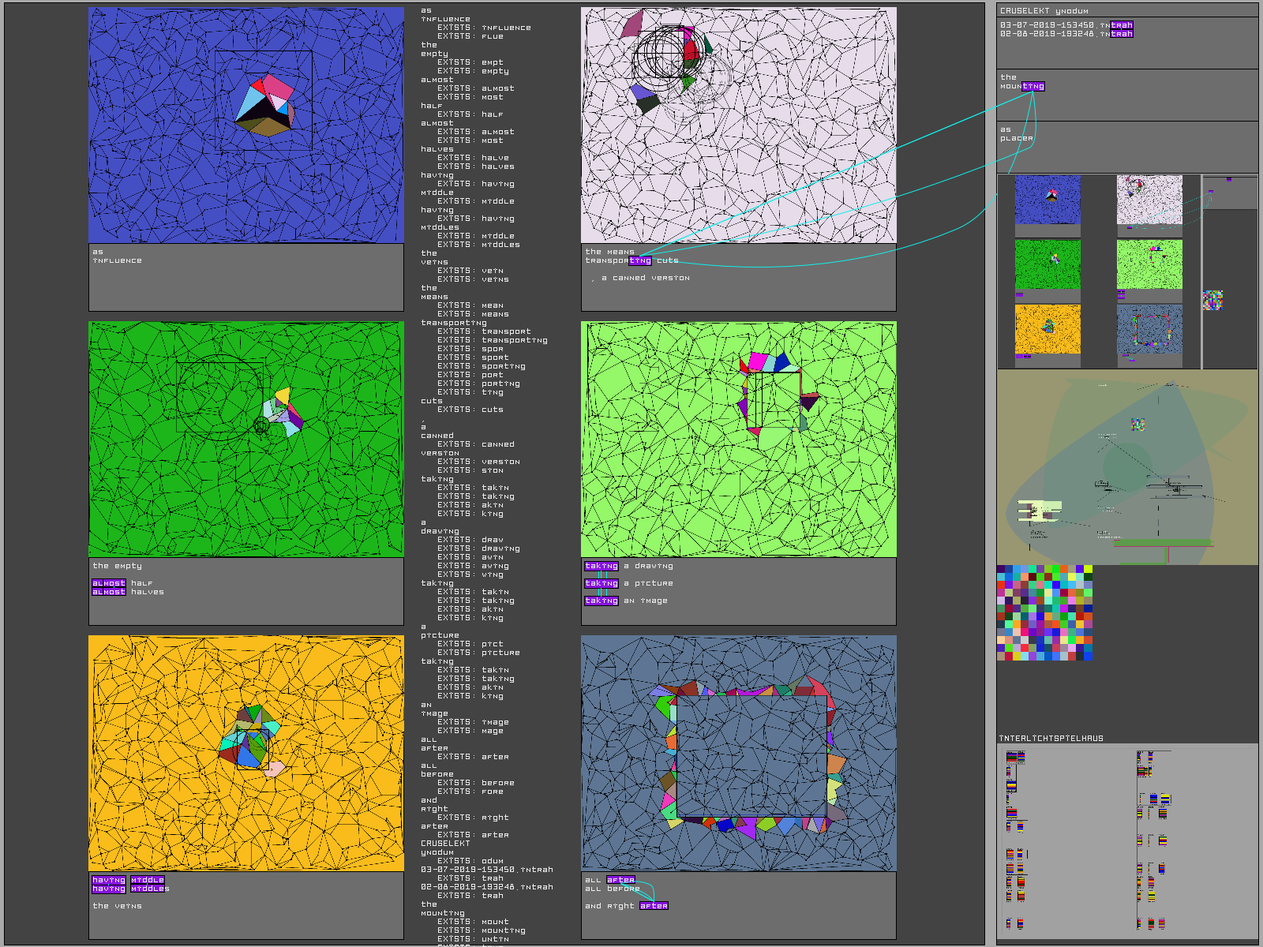Click the multicolor palette grid swatch
Image resolution: width=1263 pixels, height=947 pixels.
click(x=1044, y=612)
